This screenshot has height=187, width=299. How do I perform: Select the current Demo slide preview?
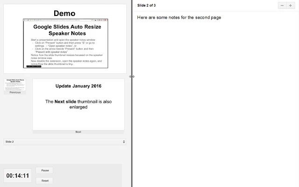coord(65,39)
